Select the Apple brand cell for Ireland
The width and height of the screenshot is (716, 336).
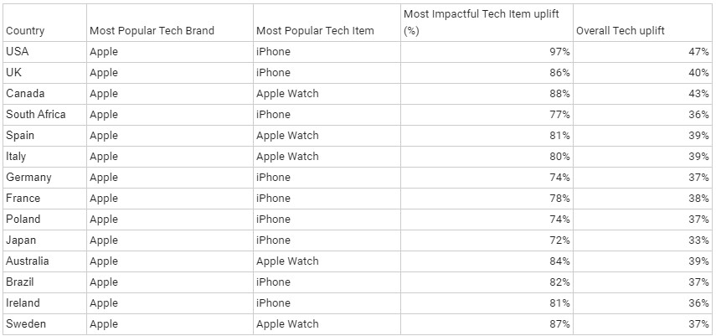click(104, 303)
